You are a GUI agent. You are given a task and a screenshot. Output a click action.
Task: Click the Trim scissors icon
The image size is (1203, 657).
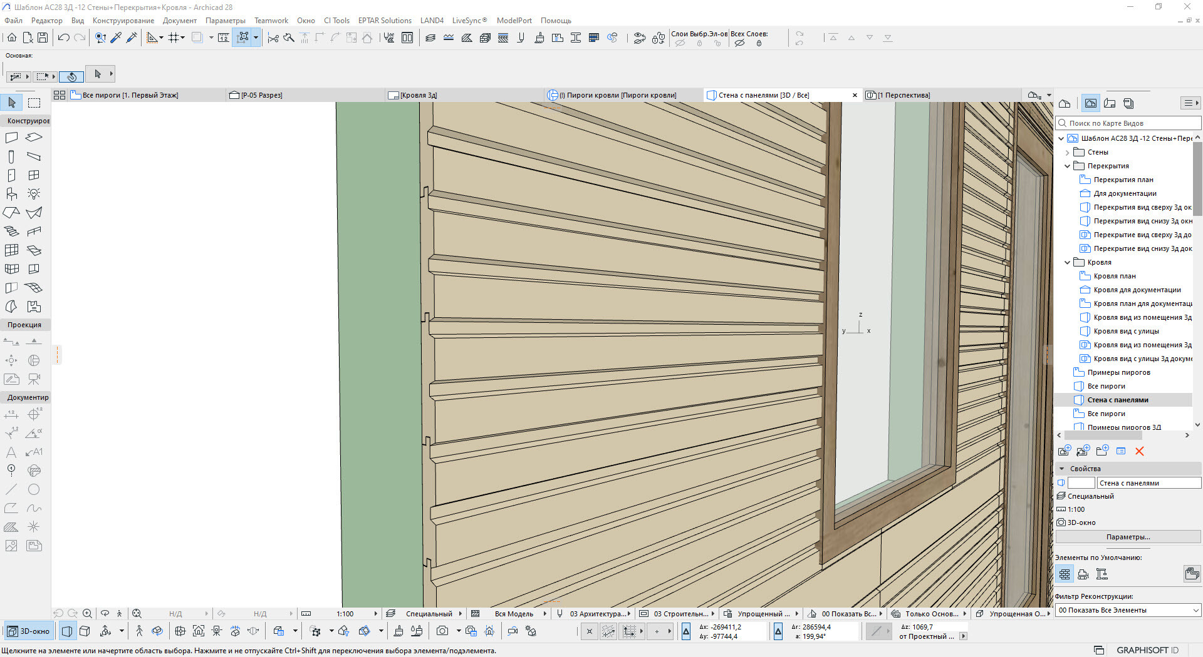click(x=273, y=38)
